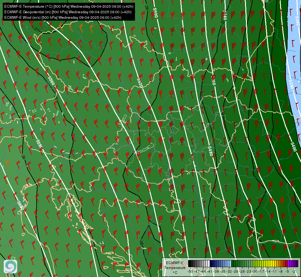Click the 5400 geopotential contour label
Viewport: 301px width, 277px height.
(x=294, y=147)
